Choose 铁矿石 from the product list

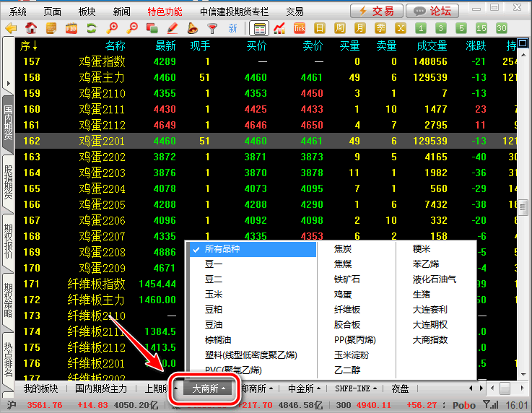(x=347, y=279)
